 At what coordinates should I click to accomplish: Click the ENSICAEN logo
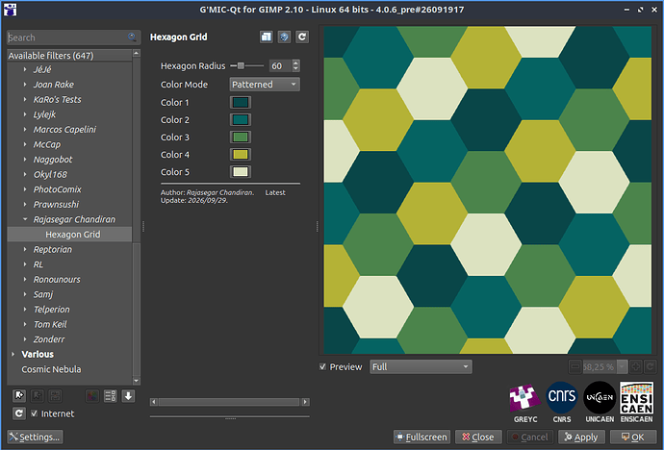click(636, 397)
